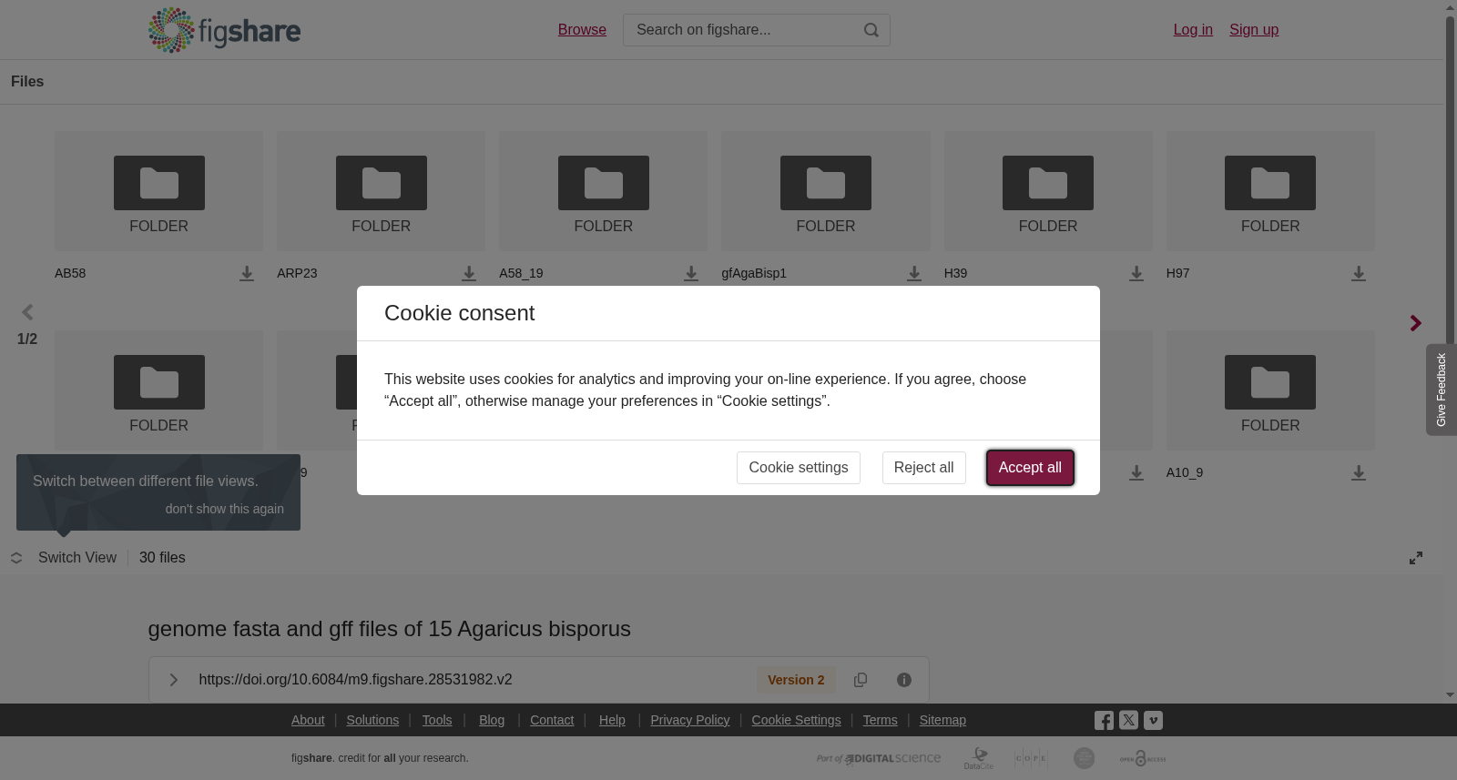Open the Open Access logo link
1457x780 pixels.
pyautogui.click(x=1143, y=758)
